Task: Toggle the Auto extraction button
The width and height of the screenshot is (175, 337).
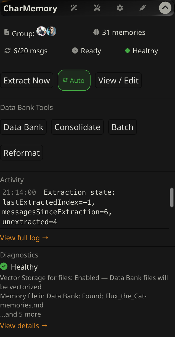Action: [x=74, y=80]
